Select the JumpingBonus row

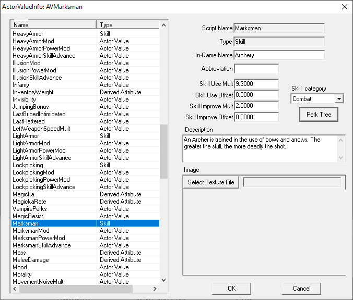(85, 107)
